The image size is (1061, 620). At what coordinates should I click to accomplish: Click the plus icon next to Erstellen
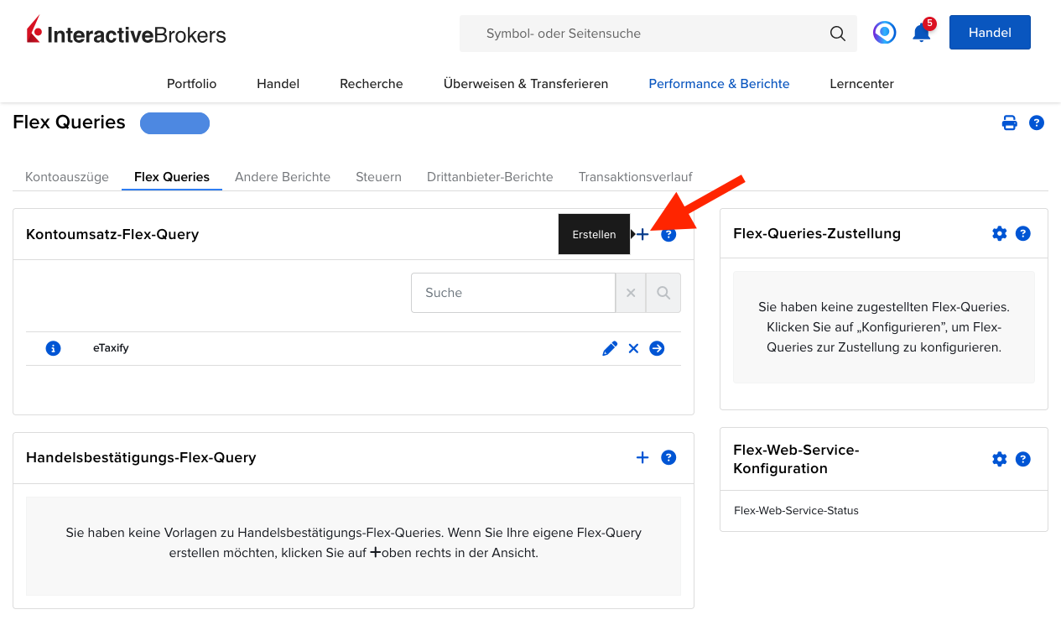pos(642,234)
